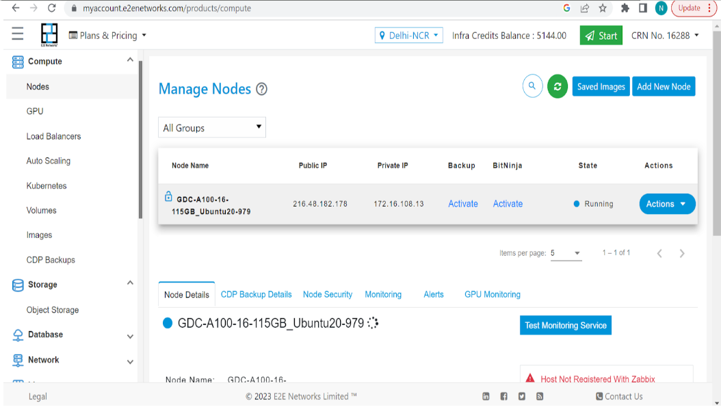Viewport: 721px width, 418px height.
Task: Click the blue status dot beside node title
Action: 168,324
